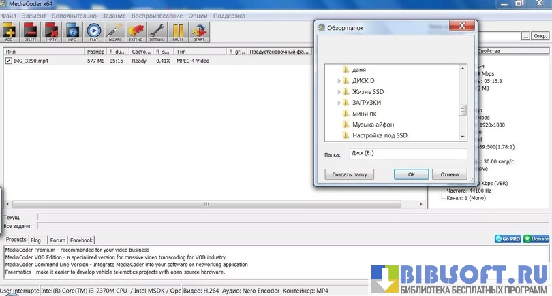Open the EXTEND puzzle icon

pyautogui.click(x=136, y=31)
